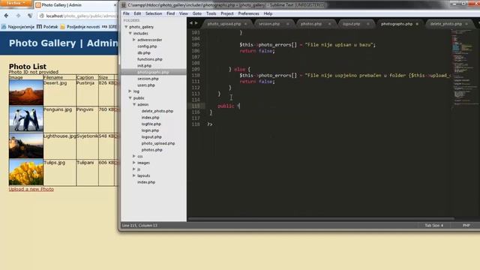Screen dimensions: 480x270
Task: Open Selection menu in Sublime Text
Action: (x=154, y=13)
